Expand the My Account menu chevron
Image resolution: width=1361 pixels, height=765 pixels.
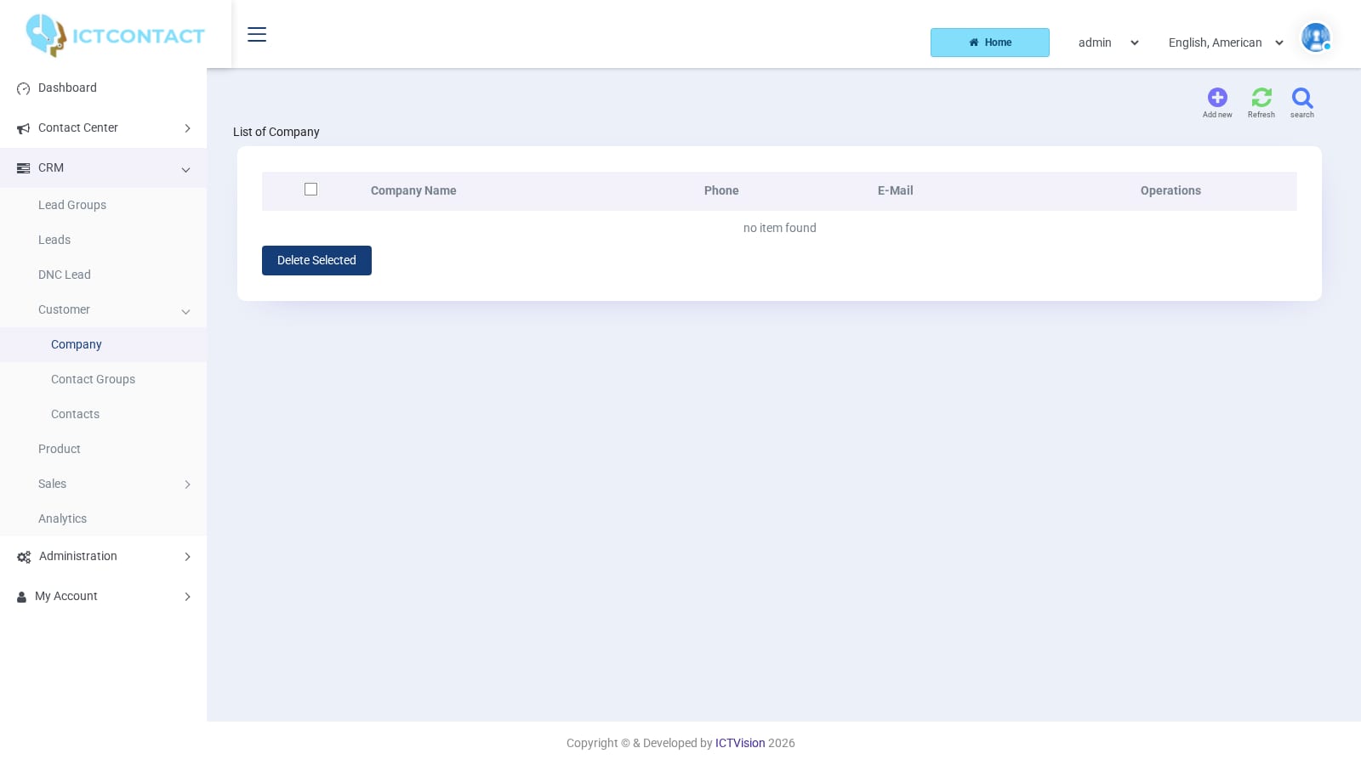187,597
